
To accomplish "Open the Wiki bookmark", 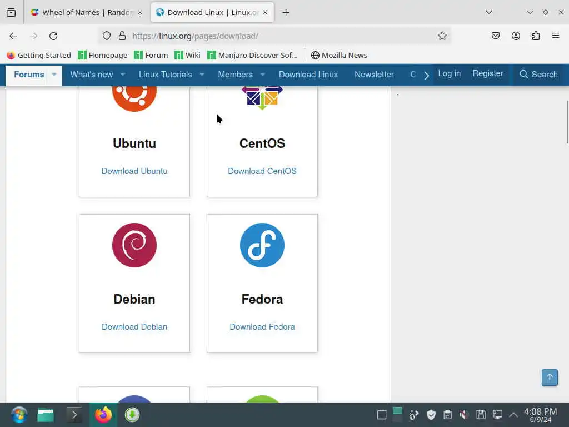I will click(187, 55).
